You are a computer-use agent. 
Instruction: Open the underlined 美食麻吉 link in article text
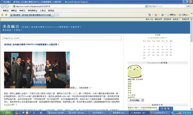pos(8,105)
